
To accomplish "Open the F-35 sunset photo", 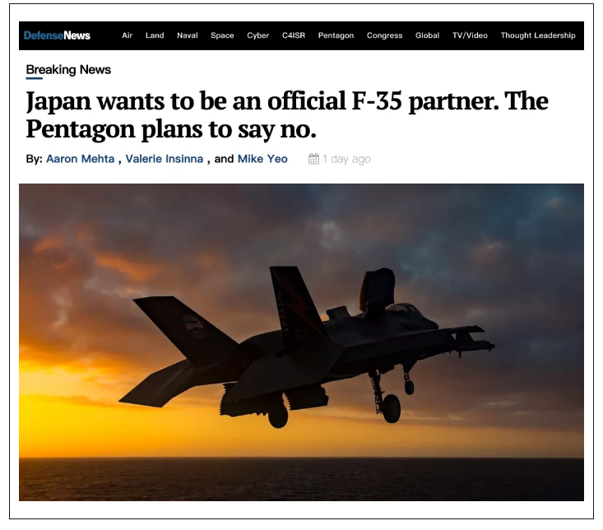I will (x=301, y=342).
